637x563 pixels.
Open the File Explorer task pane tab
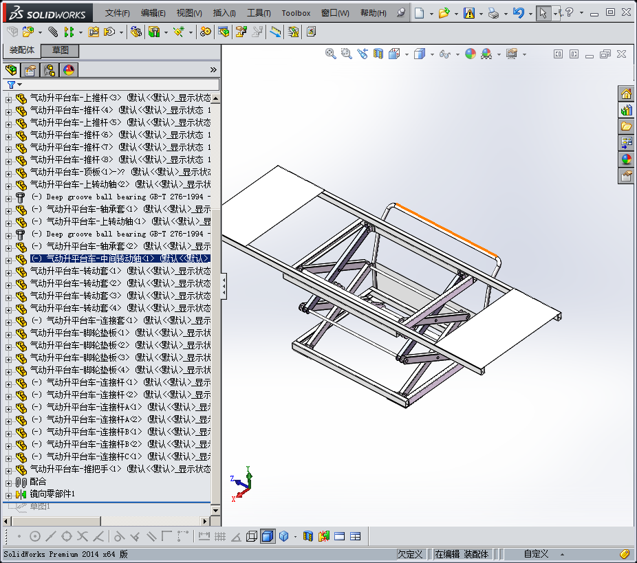tap(626, 126)
